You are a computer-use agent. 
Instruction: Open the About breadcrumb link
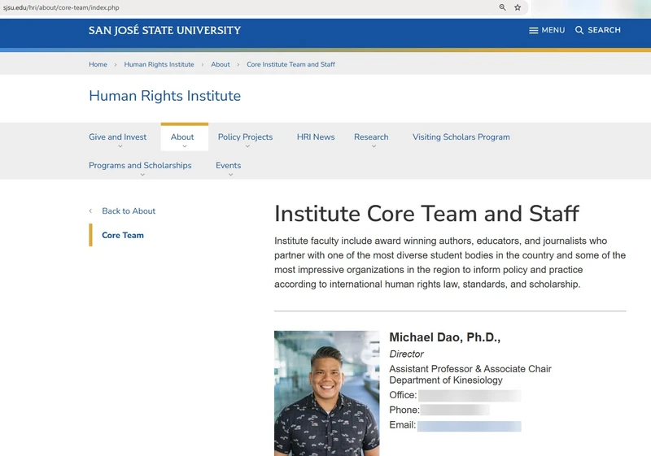point(220,64)
